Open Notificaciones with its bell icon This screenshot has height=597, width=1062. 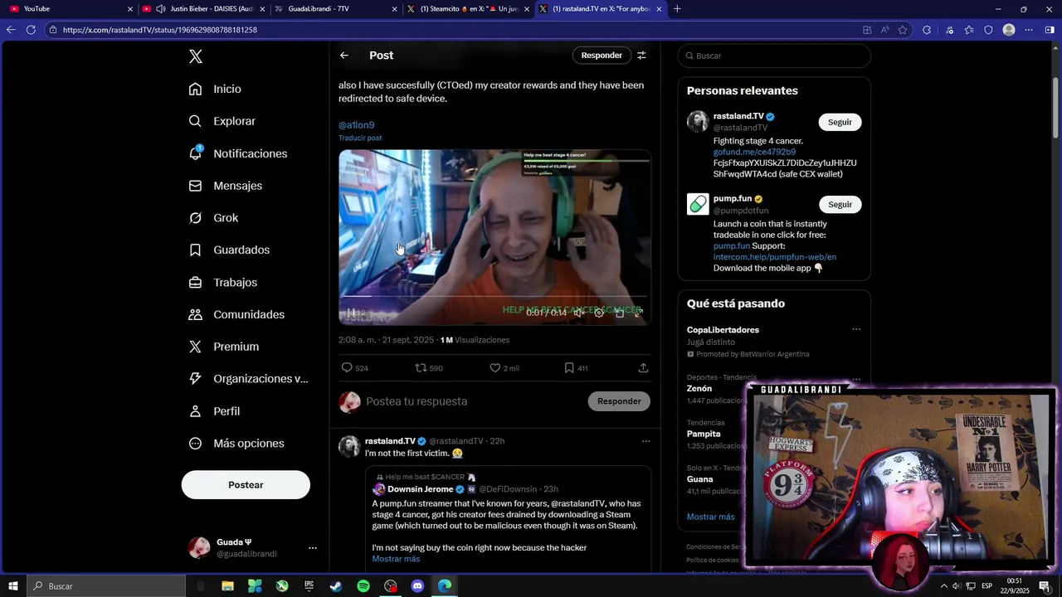(238, 153)
